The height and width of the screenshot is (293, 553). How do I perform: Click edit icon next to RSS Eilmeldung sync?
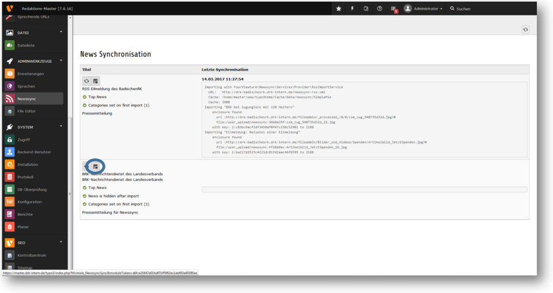[96, 82]
